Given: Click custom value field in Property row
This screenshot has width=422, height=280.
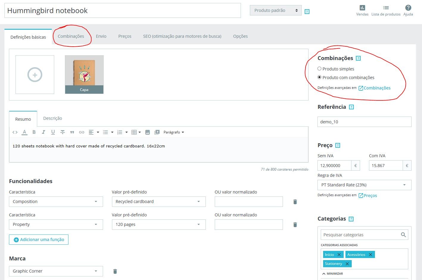Looking at the screenshot, I should 249,224.
